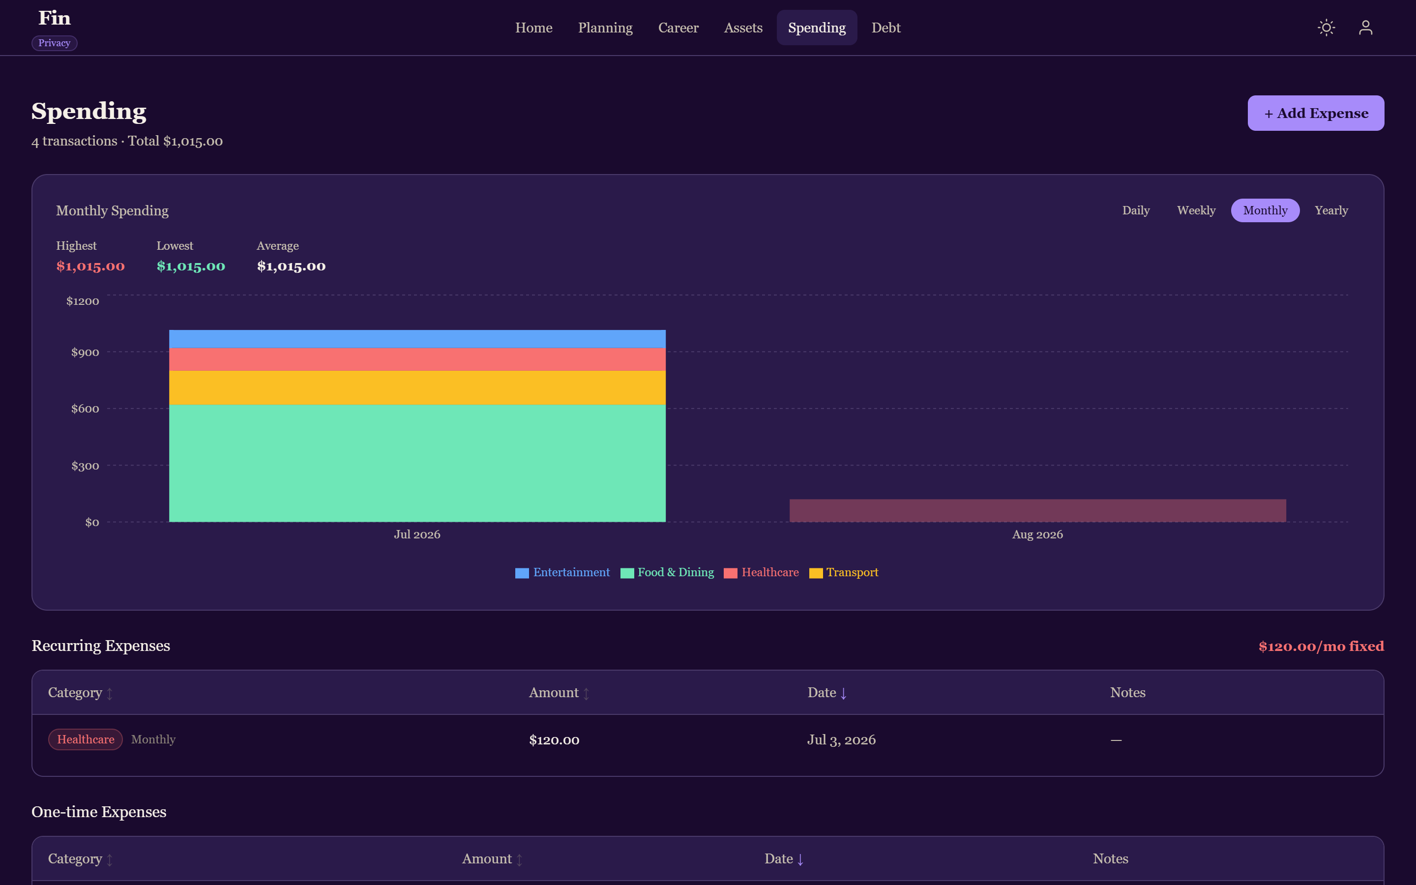Toggle Transport legend swatch

tap(816, 573)
